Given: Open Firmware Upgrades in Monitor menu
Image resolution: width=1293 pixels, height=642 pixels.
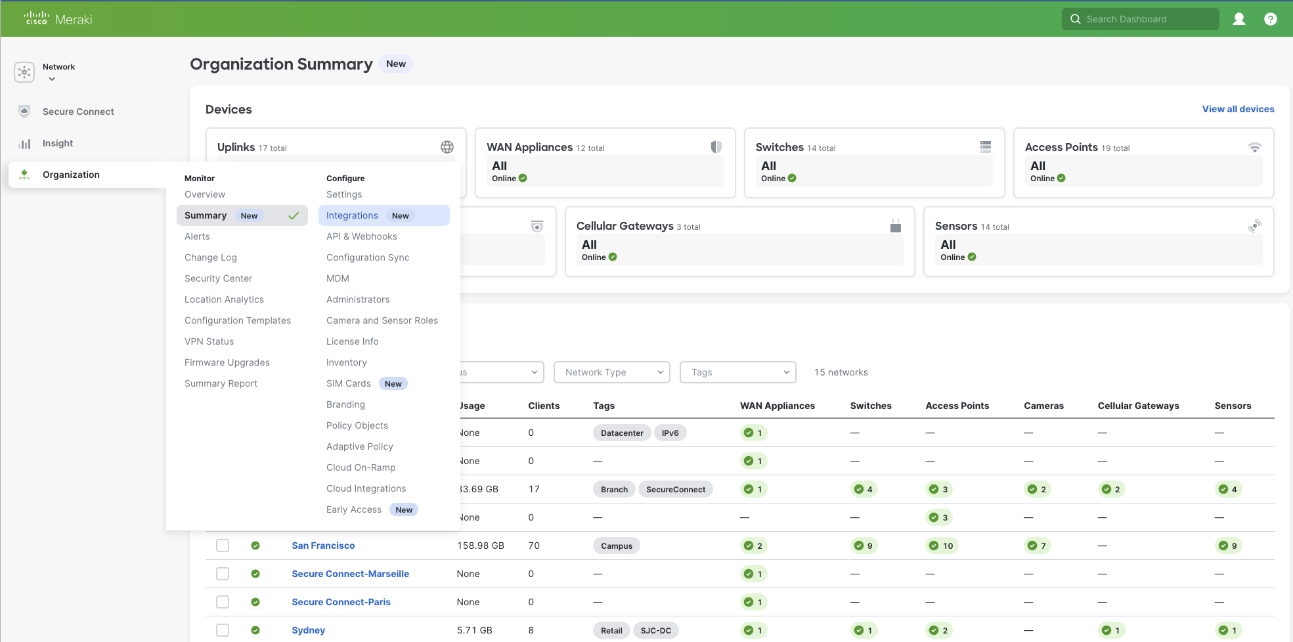Looking at the screenshot, I should (x=227, y=362).
